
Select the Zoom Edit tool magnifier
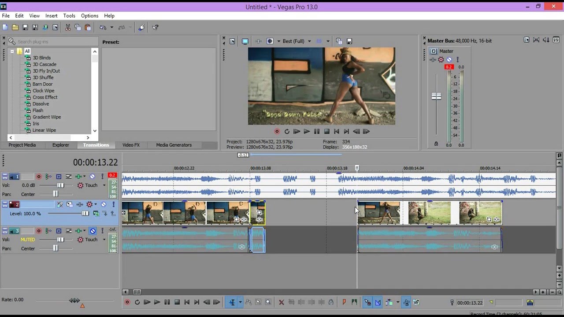tap(268, 302)
